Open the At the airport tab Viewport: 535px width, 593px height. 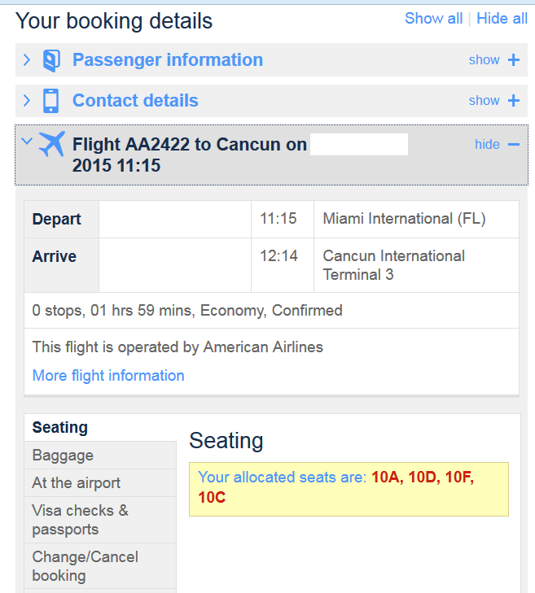[100, 483]
